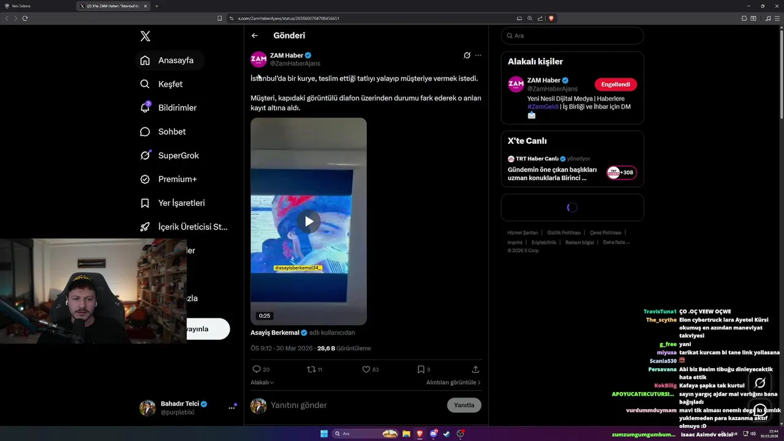Click the share icon under the post
This screenshot has width=784, height=441.
(475, 369)
